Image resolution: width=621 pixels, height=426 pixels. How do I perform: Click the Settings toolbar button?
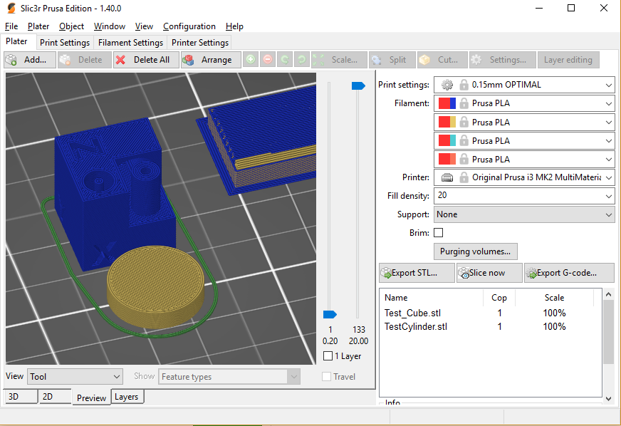click(502, 60)
